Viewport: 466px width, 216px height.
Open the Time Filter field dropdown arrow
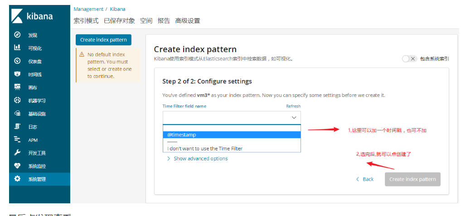(x=294, y=117)
